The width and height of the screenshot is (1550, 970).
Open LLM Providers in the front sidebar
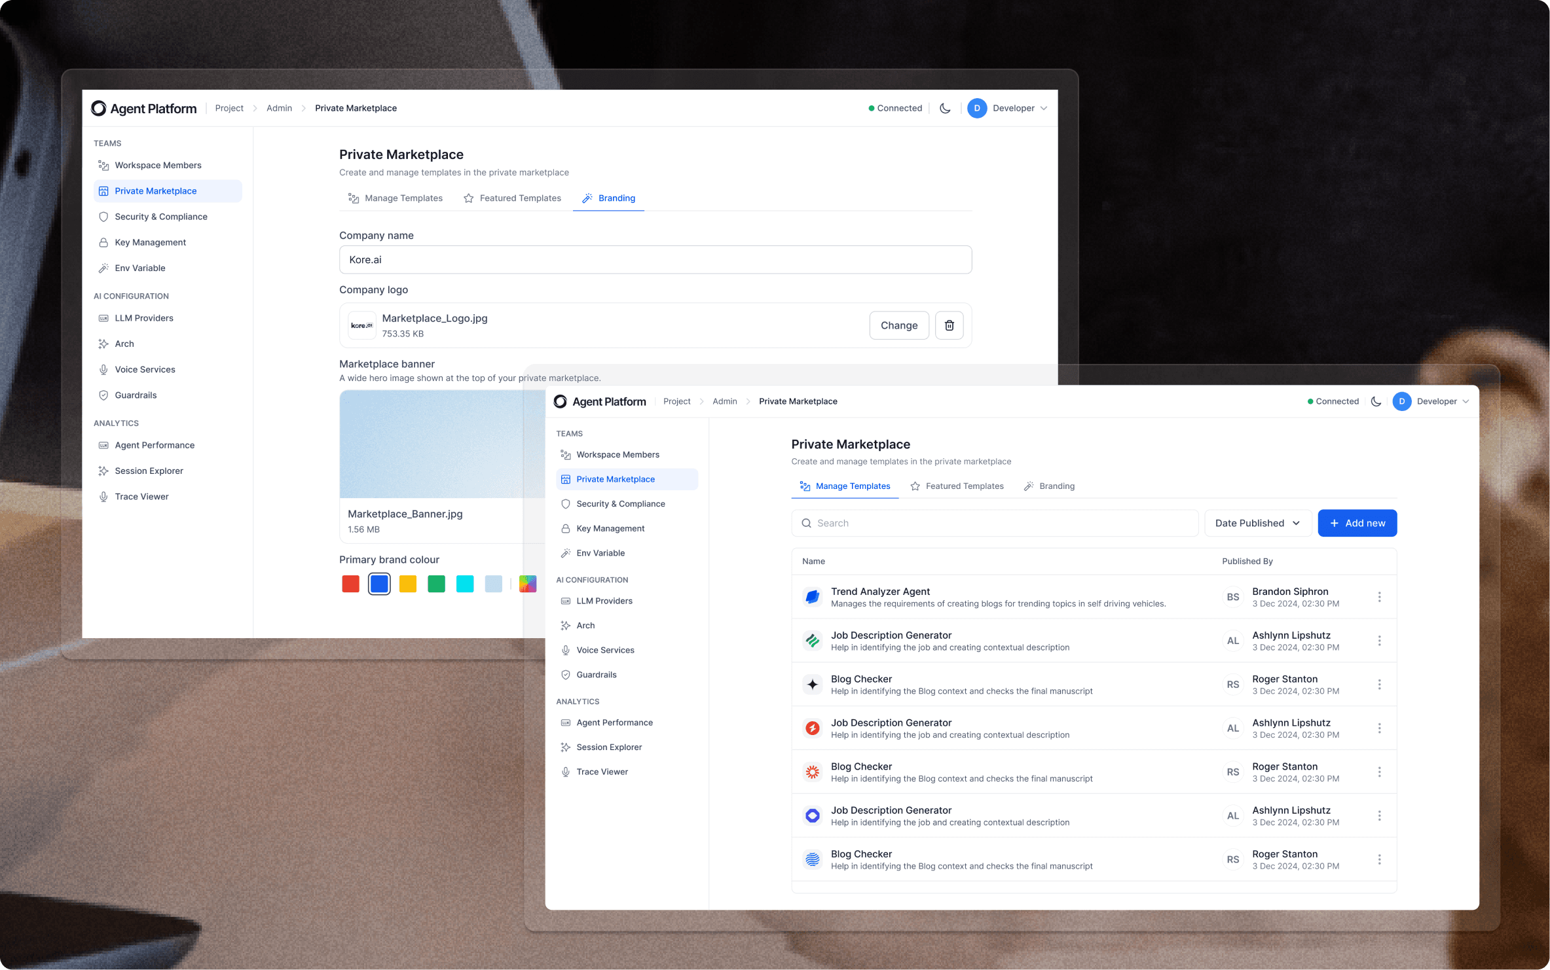604,601
